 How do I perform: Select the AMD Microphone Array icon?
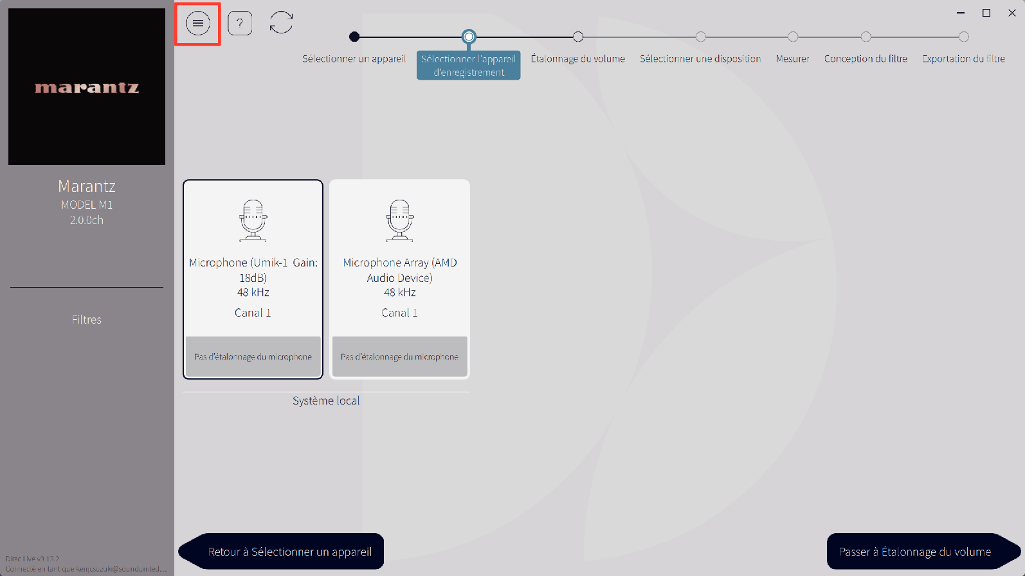[399, 220]
